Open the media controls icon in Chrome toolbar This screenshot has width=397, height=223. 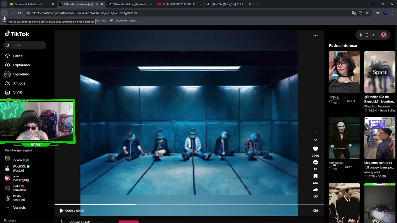[x=377, y=13]
